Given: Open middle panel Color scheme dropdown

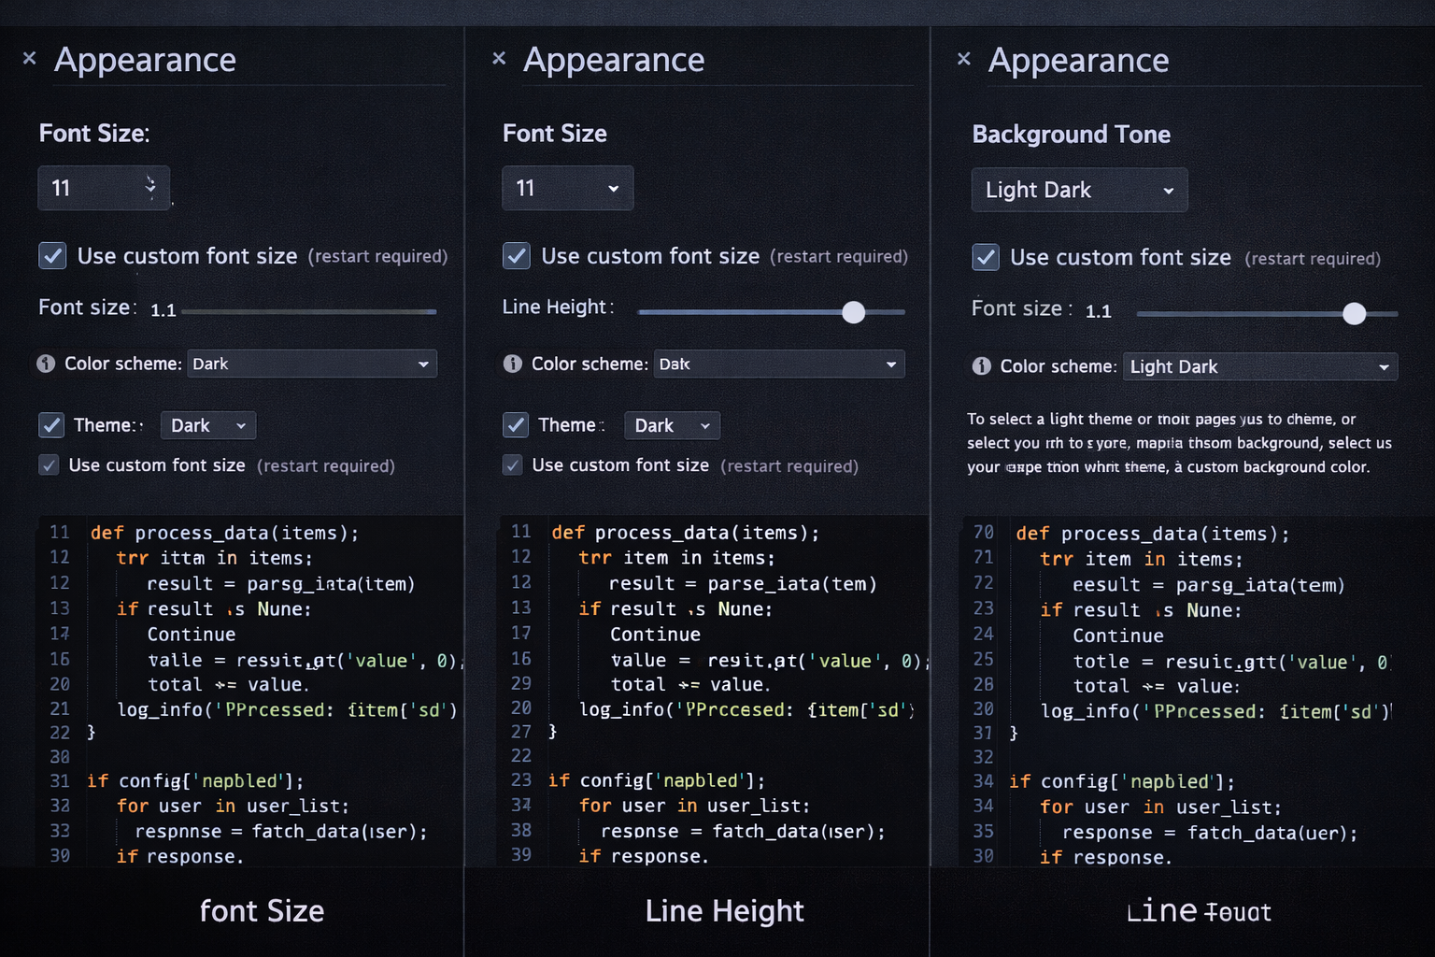Looking at the screenshot, I should click(779, 364).
